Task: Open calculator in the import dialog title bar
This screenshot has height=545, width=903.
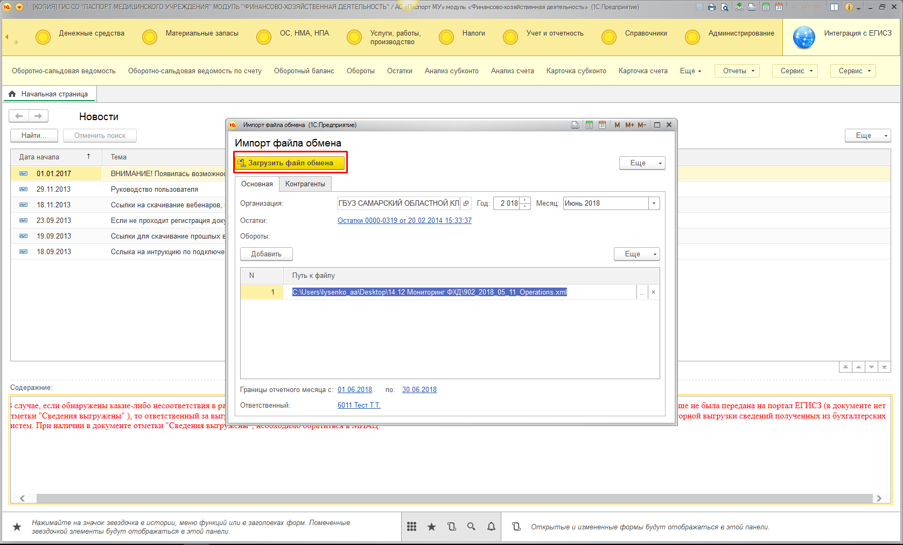Action: (x=589, y=125)
